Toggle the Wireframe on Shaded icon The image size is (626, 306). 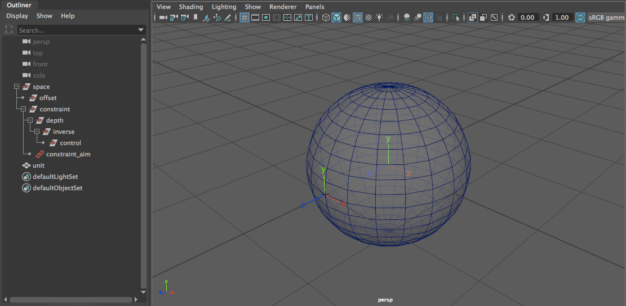tap(358, 17)
